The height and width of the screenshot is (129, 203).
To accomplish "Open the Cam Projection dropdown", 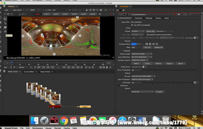I will click(142, 79).
